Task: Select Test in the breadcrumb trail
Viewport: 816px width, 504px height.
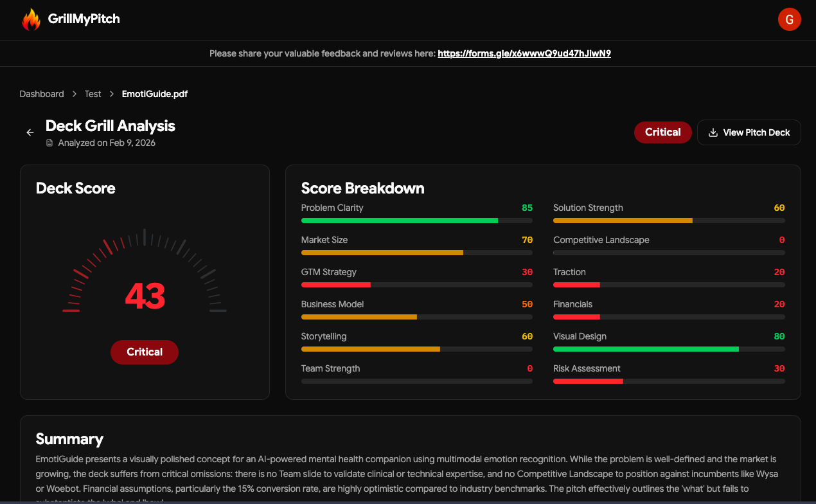Action: [93, 94]
